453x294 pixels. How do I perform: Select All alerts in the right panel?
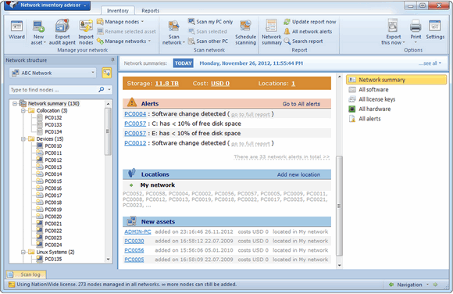[x=369, y=119]
